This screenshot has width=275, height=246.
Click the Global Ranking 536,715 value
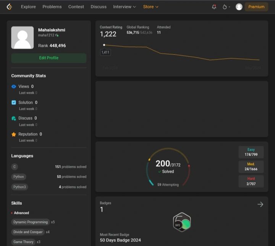tap(133, 32)
